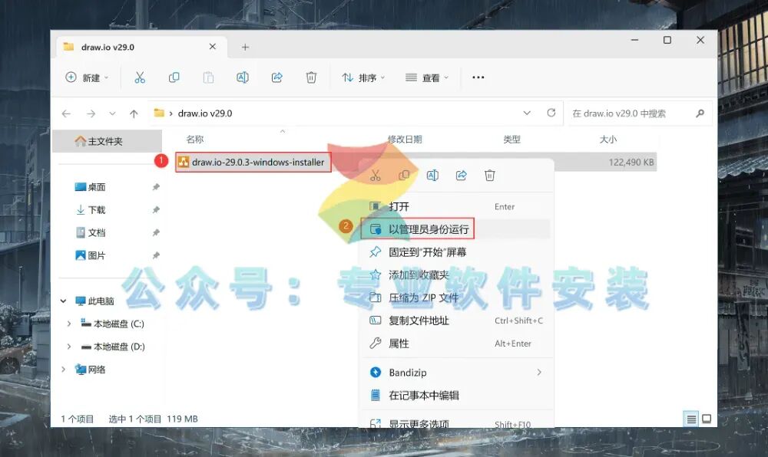Click the Copy icon in the toolbar

pos(174,77)
